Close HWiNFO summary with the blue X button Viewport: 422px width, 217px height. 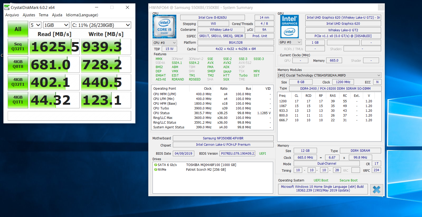pos(377,189)
